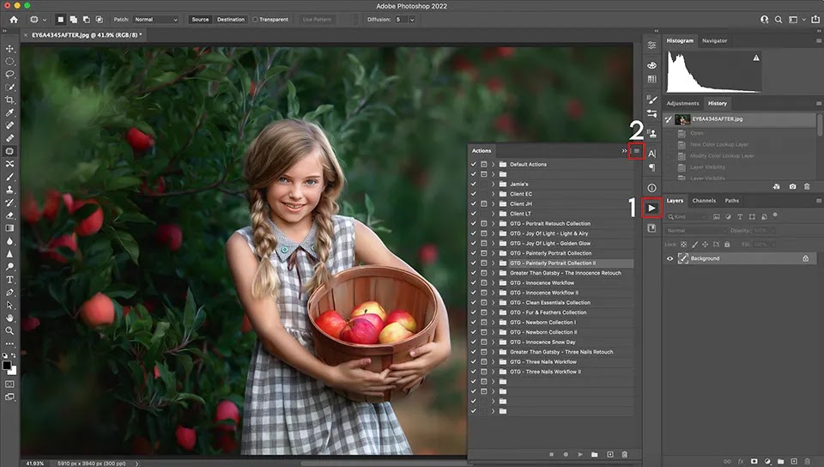The width and height of the screenshot is (824, 467).
Task: Select the Pen tool
Action: (9, 292)
